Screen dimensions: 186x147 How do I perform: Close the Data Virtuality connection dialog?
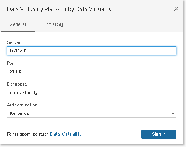[x=176, y=9]
